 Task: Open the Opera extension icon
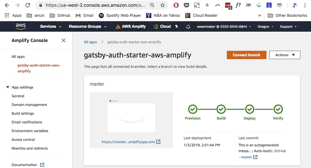(176, 5)
